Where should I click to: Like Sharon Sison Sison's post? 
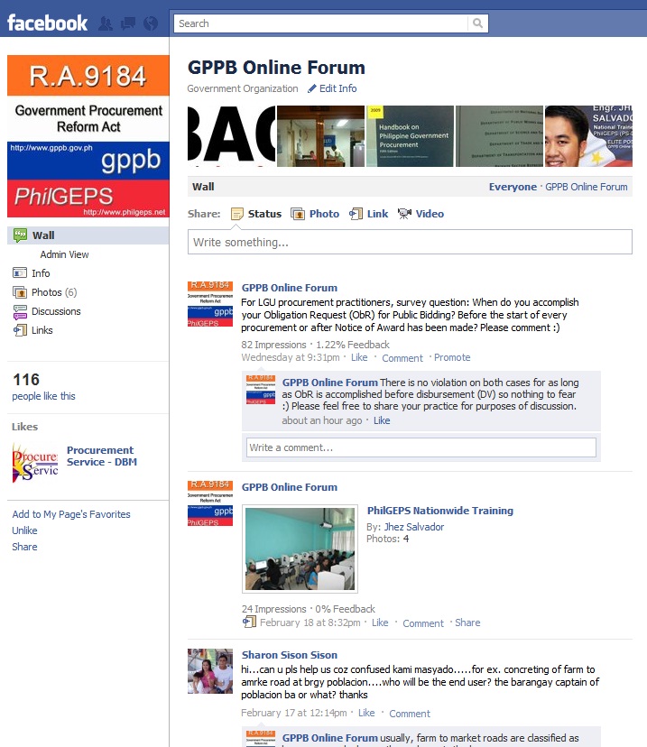[366, 713]
